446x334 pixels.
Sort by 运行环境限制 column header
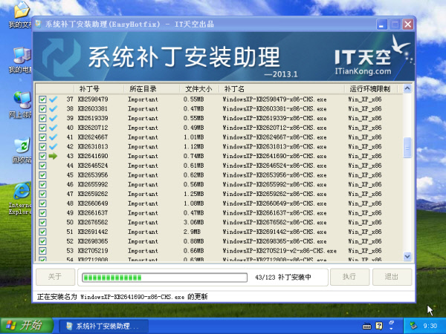tap(371, 89)
